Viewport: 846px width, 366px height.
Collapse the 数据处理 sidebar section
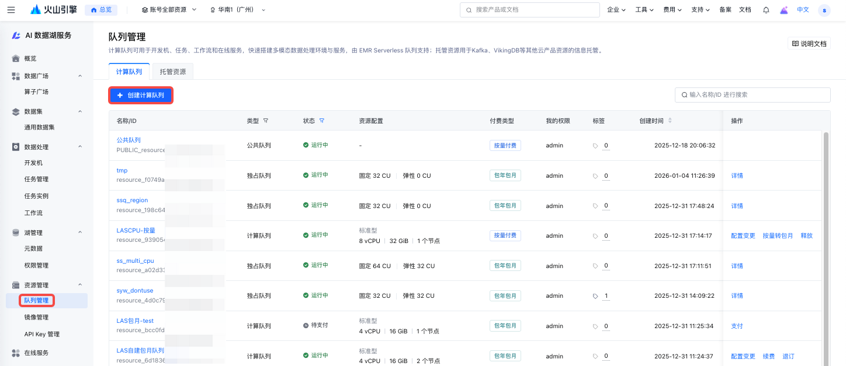[x=80, y=147]
